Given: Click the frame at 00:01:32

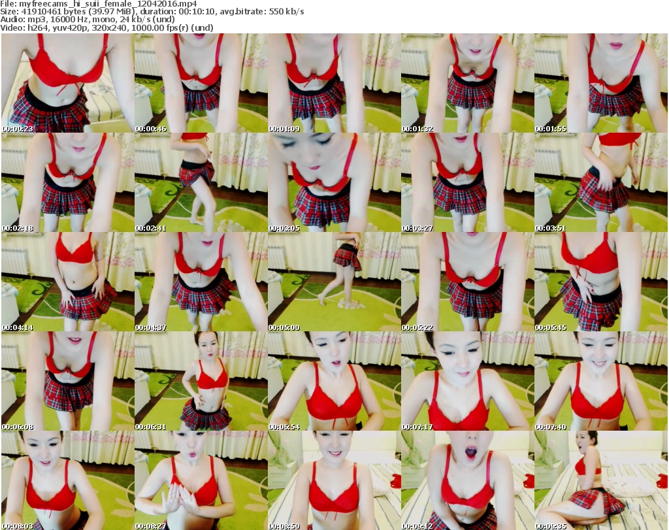Looking at the screenshot, I should pyautogui.click(x=467, y=83).
